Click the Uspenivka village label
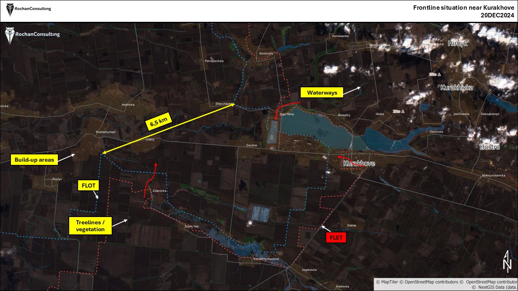The height and width of the screenshot is (291, 518). (x=310, y=270)
